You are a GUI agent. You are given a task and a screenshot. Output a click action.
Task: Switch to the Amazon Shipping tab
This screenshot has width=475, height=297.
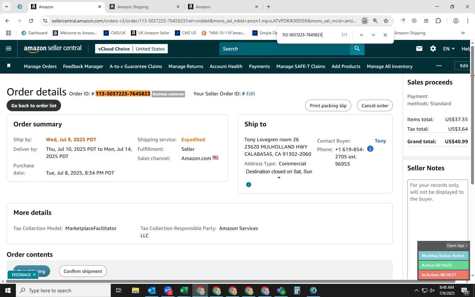coord(144,7)
